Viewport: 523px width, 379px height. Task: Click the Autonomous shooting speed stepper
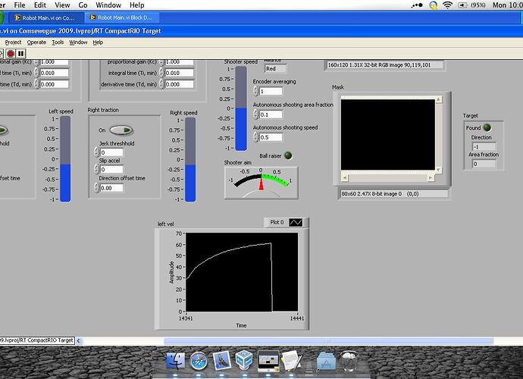(x=256, y=137)
